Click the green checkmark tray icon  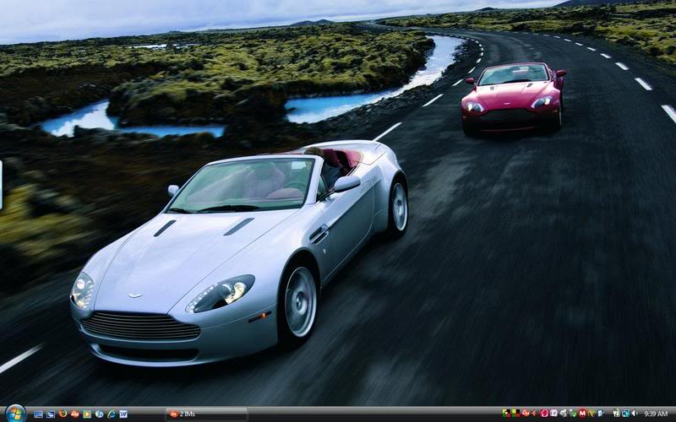pyautogui.click(x=573, y=414)
